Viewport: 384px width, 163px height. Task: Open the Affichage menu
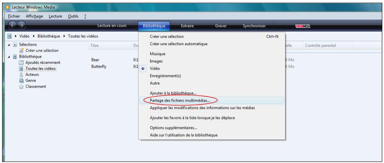pos(34,16)
